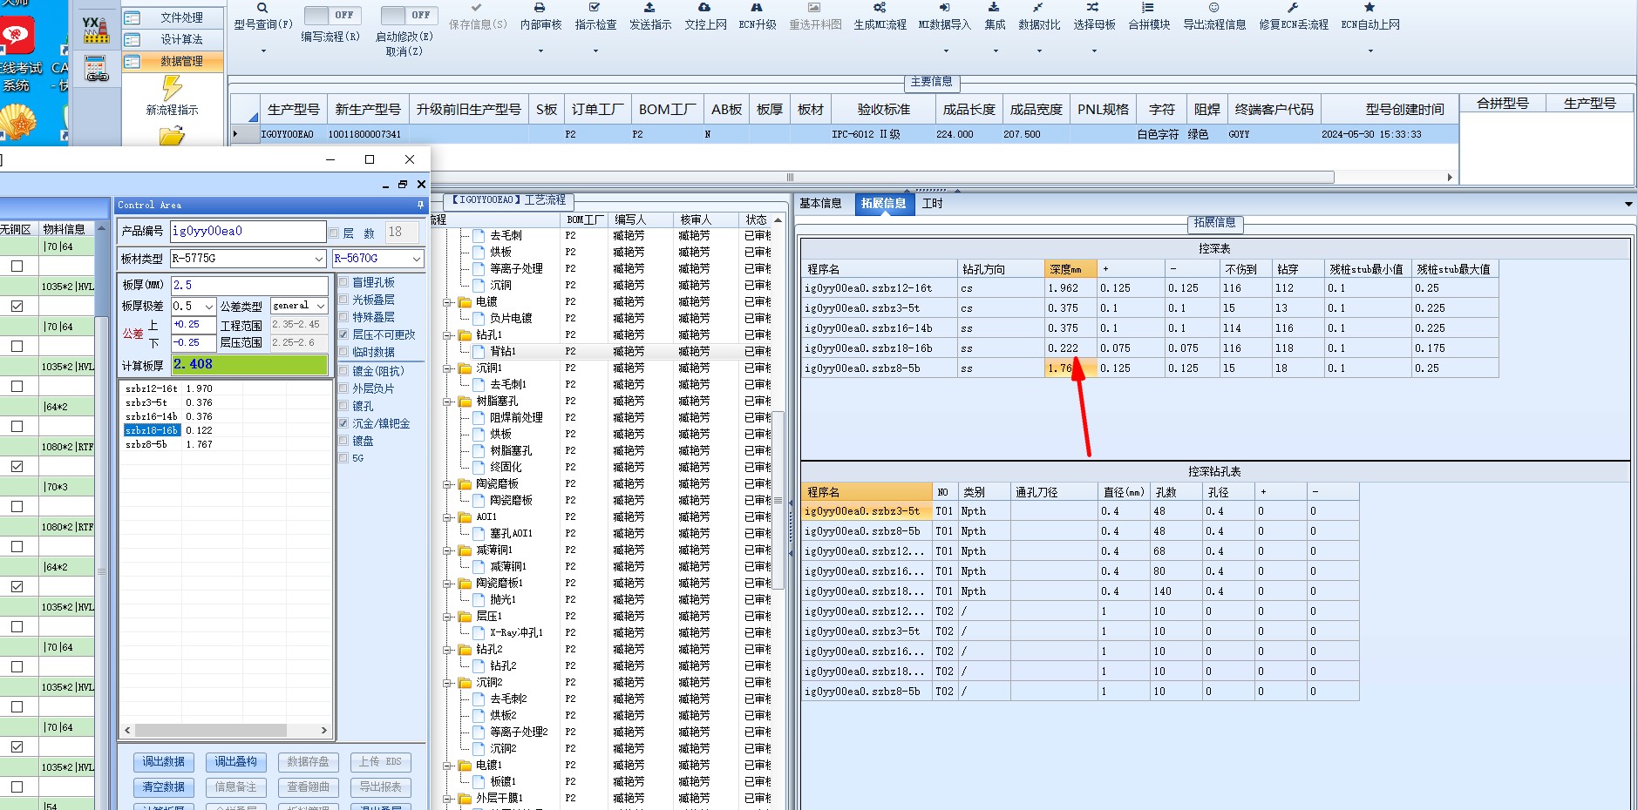Uncheck the 层压不可更改 checkbox

click(x=343, y=334)
